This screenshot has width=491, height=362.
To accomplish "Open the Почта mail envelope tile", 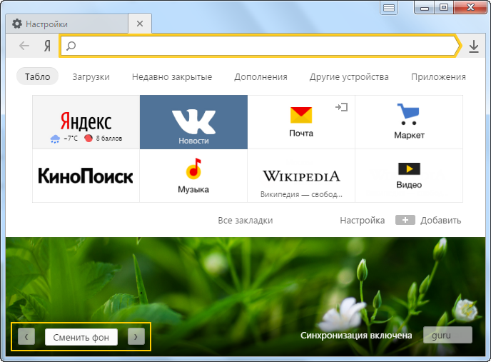I will (x=301, y=122).
